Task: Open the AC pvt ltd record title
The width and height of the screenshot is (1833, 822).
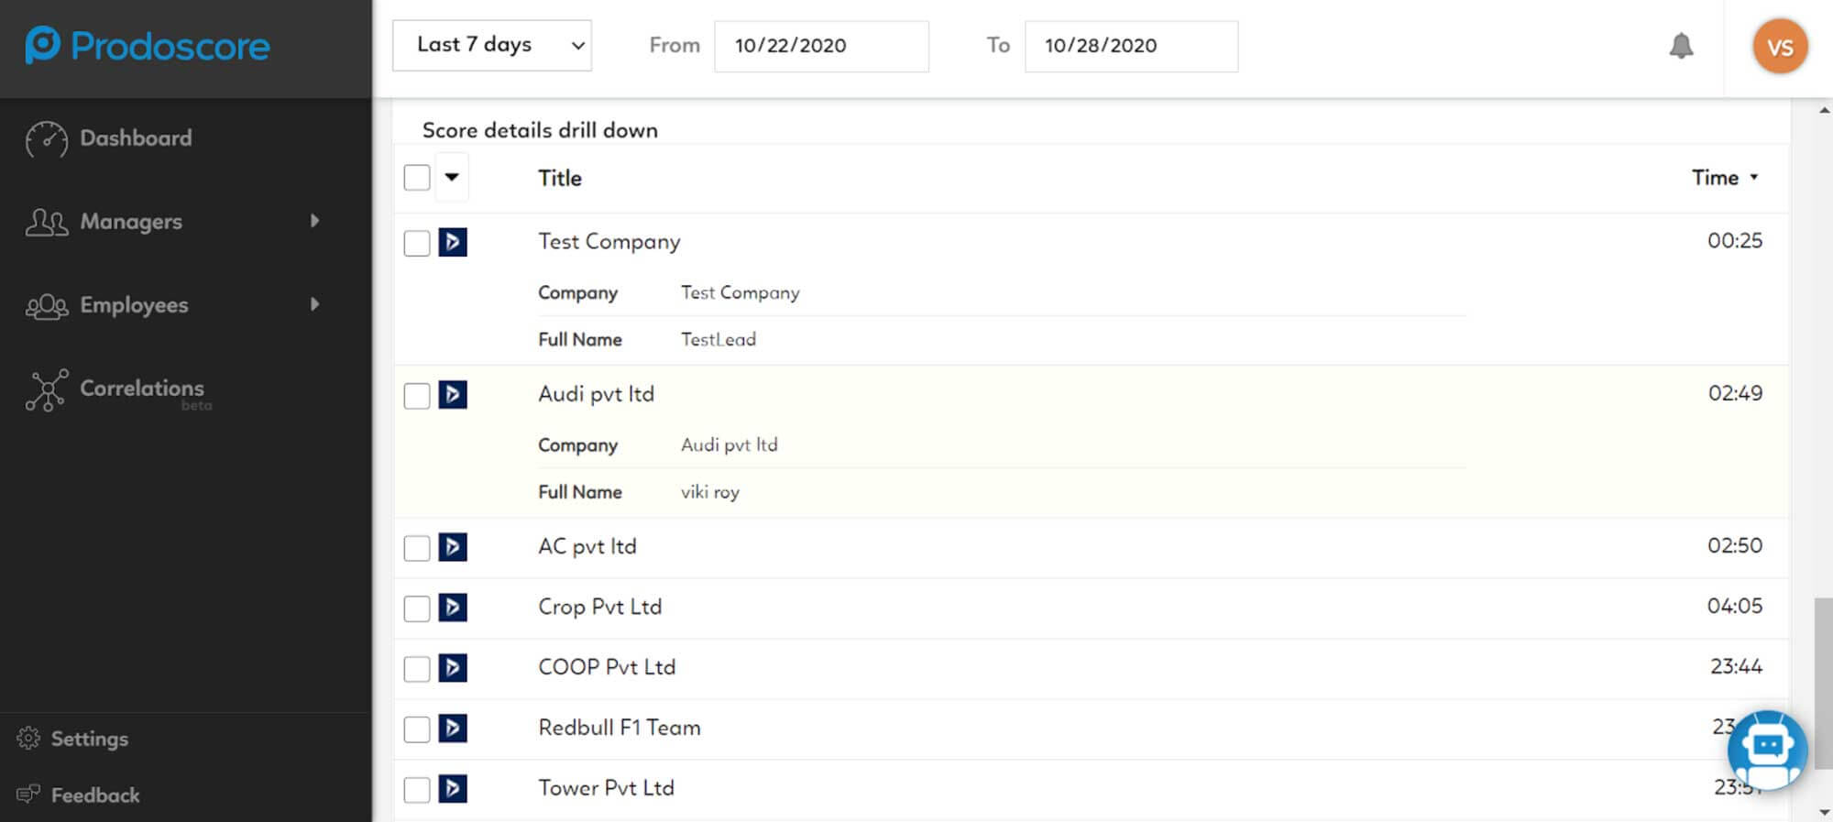Action: (587, 546)
